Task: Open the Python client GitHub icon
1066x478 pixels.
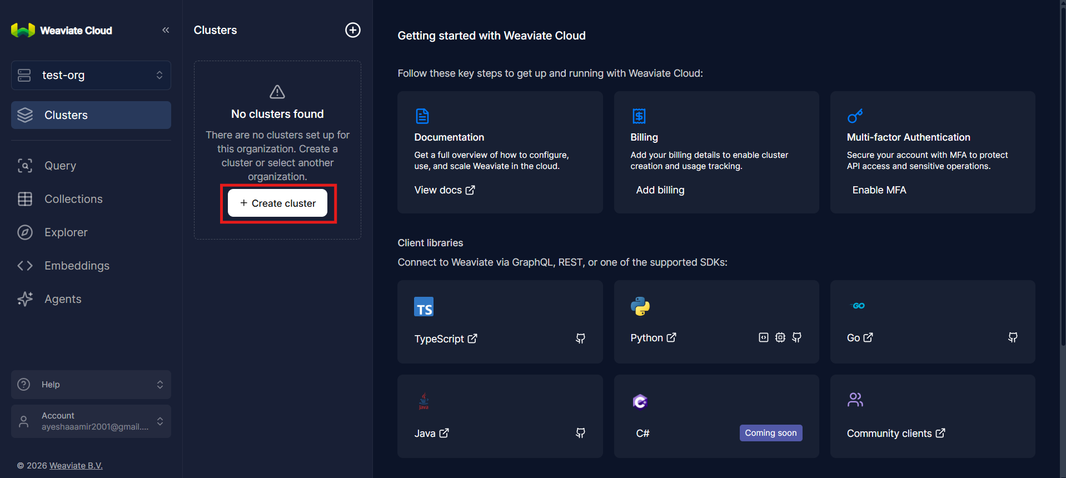Action: (796, 337)
